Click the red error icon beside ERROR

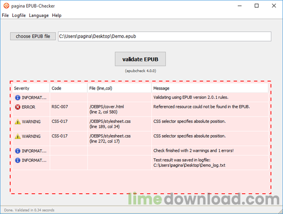coord(18,107)
